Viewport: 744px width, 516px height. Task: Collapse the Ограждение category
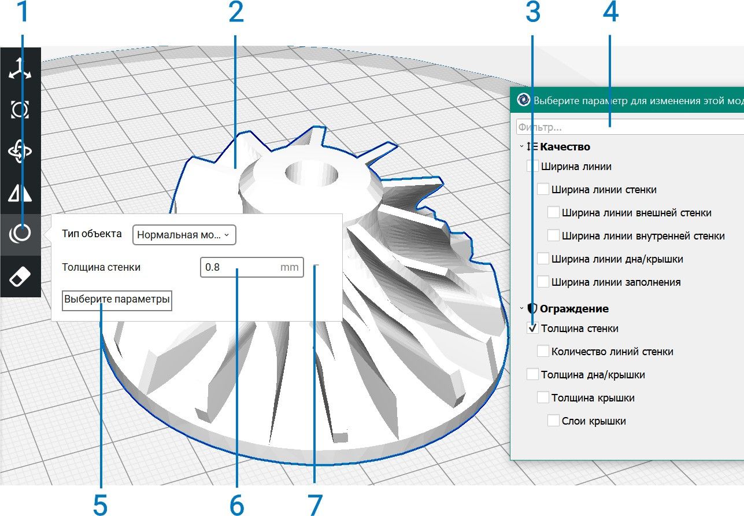[x=521, y=309]
